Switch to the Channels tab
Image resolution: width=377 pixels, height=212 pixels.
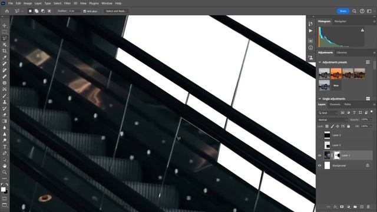point(335,105)
